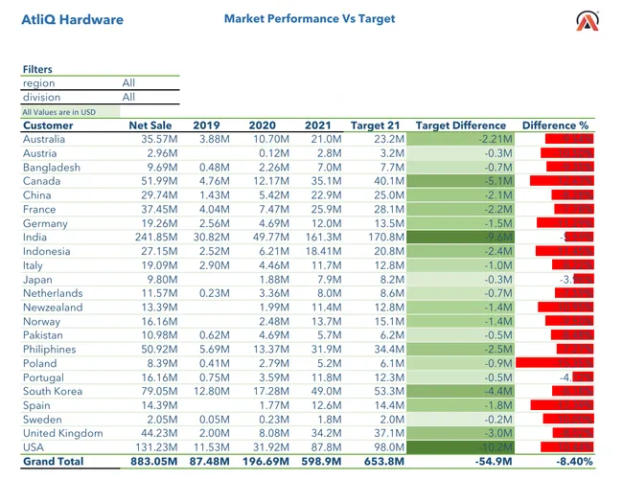623x479 pixels.
Task: Select the France customer row label
Action: pyautogui.click(x=39, y=209)
